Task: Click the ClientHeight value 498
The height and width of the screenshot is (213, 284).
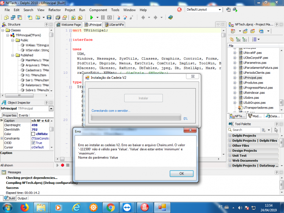Action: [34, 125]
